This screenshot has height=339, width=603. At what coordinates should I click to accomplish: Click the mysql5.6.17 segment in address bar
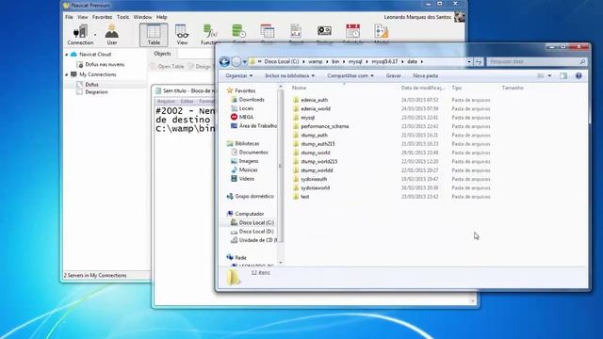point(384,61)
